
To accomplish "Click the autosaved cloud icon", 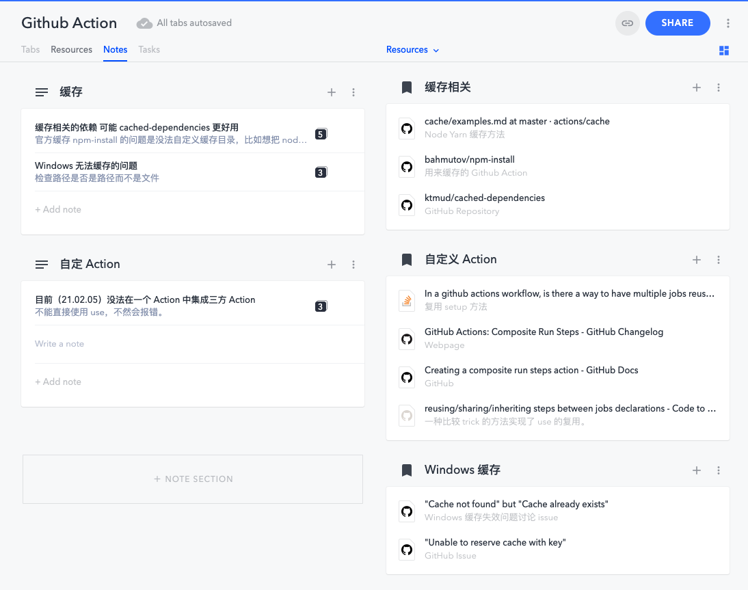I will (x=144, y=23).
